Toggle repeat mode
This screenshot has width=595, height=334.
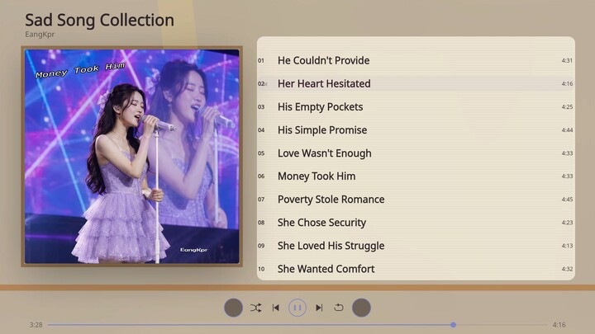coord(339,308)
